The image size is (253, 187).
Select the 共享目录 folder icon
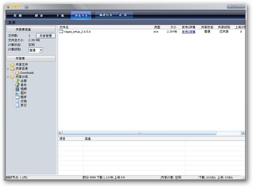12,69
